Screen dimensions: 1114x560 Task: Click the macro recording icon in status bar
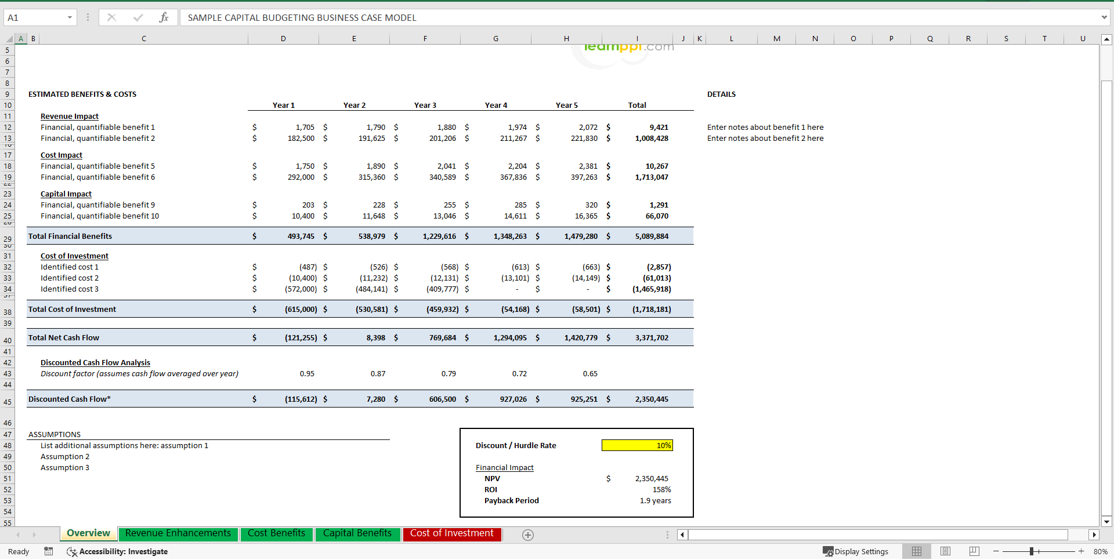click(49, 551)
